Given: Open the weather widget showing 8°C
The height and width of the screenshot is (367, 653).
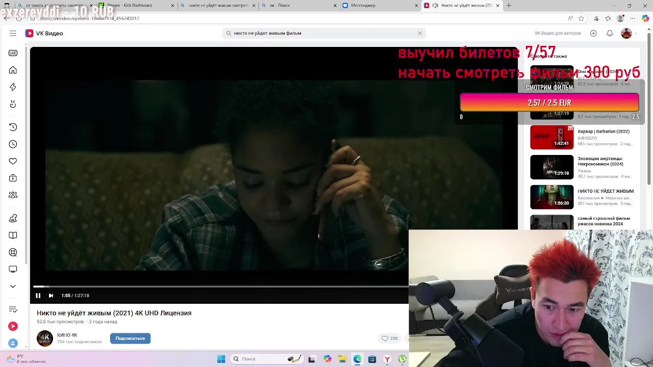Looking at the screenshot, I should pyautogui.click(x=26, y=359).
